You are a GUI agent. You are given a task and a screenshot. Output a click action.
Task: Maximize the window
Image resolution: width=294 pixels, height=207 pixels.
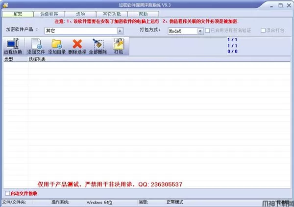pos(280,5)
